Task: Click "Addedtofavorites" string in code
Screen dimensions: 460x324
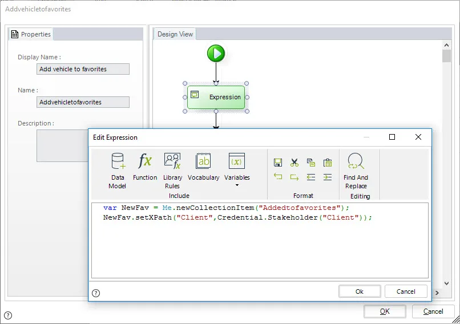Action: (x=299, y=208)
